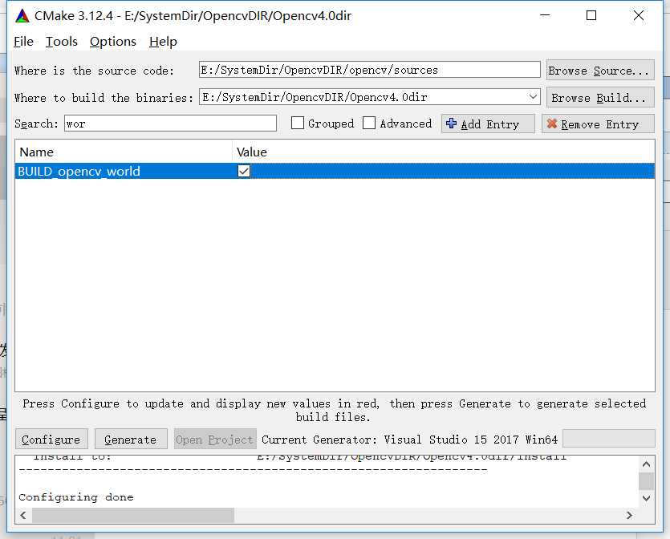Open the Tools menu
This screenshot has height=539, width=670.
click(x=62, y=42)
